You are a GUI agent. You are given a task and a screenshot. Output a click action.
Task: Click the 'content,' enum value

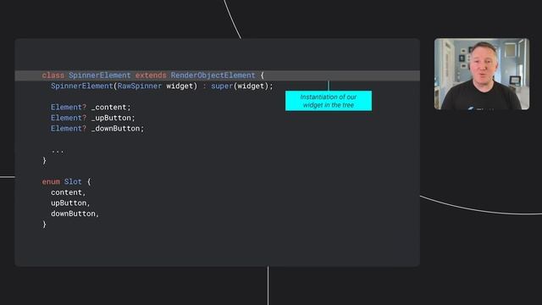(68, 192)
